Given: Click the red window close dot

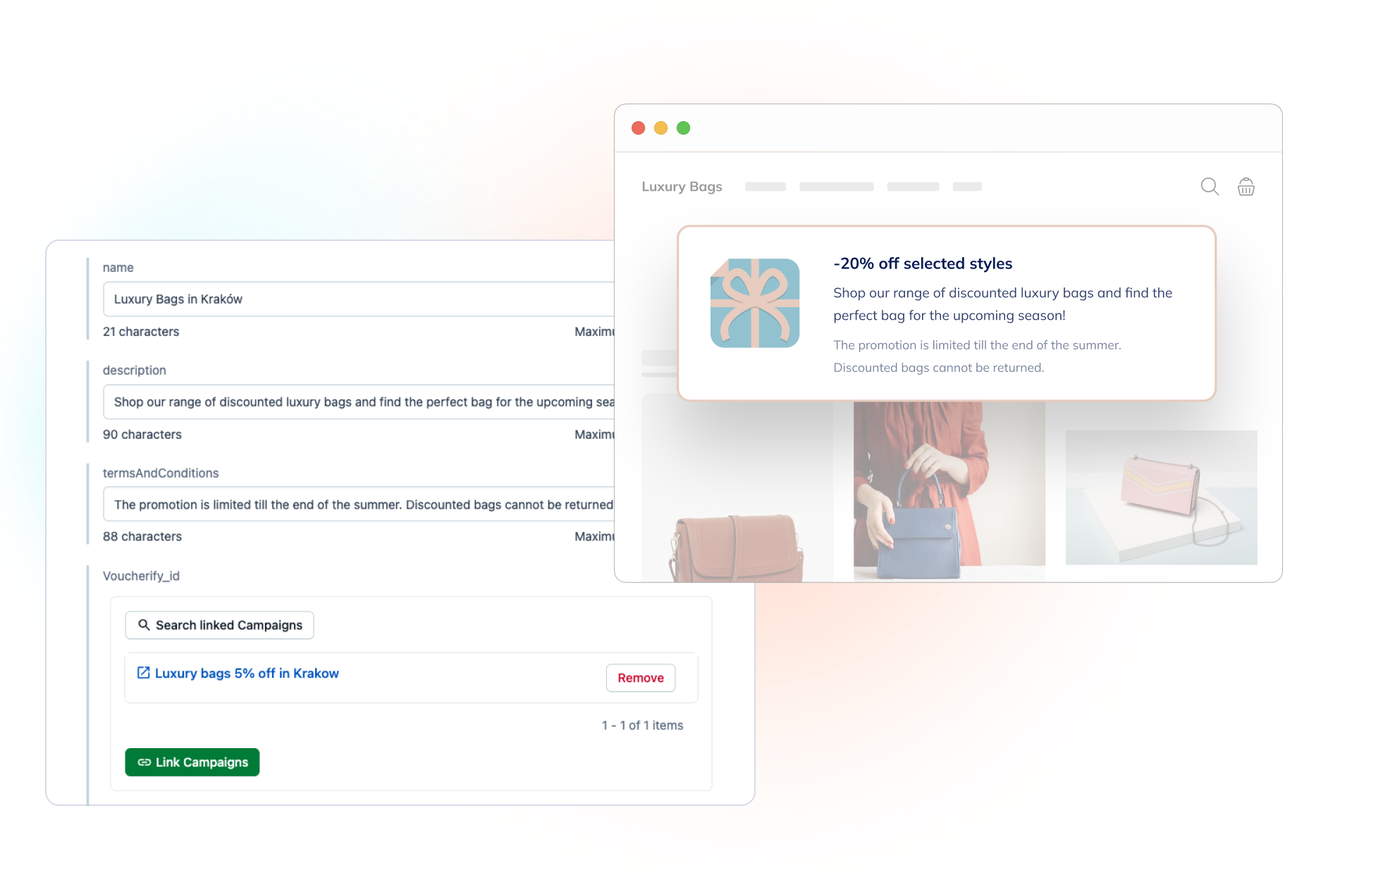Looking at the screenshot, I should pos(638,128).
